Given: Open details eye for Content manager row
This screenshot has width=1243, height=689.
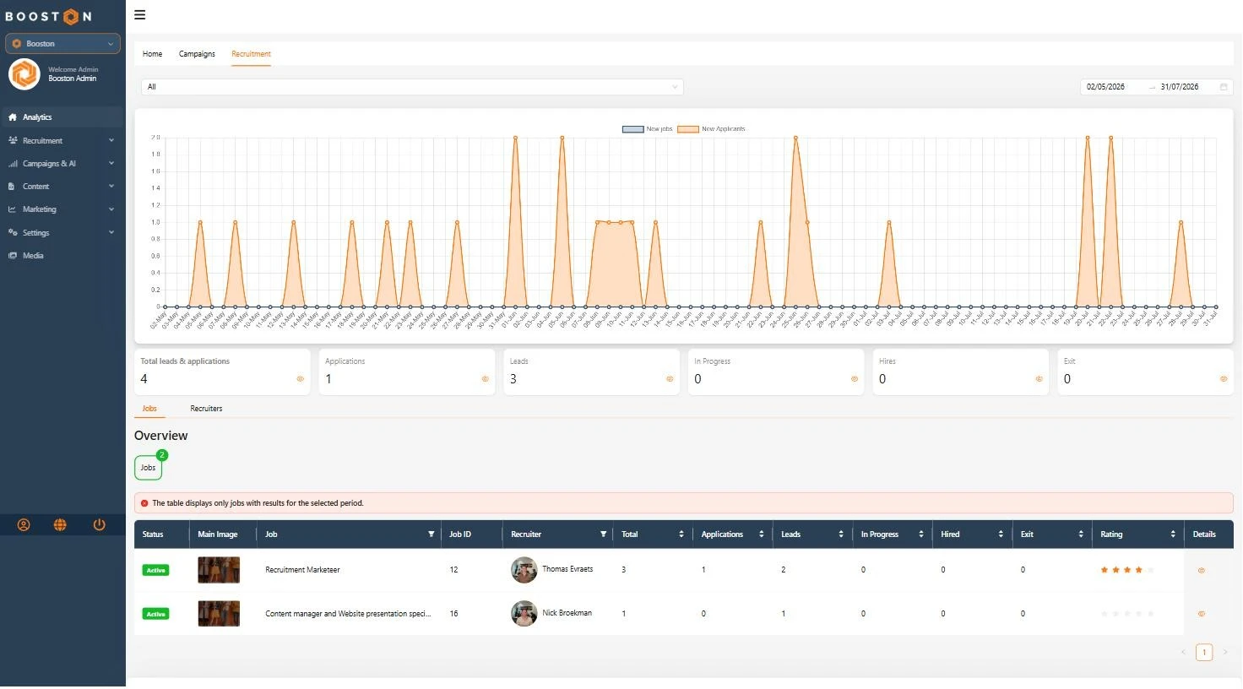Looking at the screenshot, I should tap(1202, 614).
